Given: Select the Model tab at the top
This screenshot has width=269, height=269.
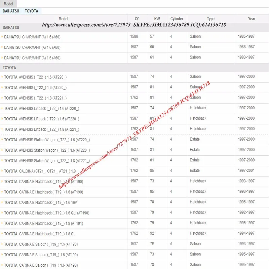Looking at the screenshot, I should pos(8,4).
